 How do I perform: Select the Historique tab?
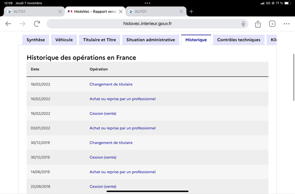coord(196,40)
